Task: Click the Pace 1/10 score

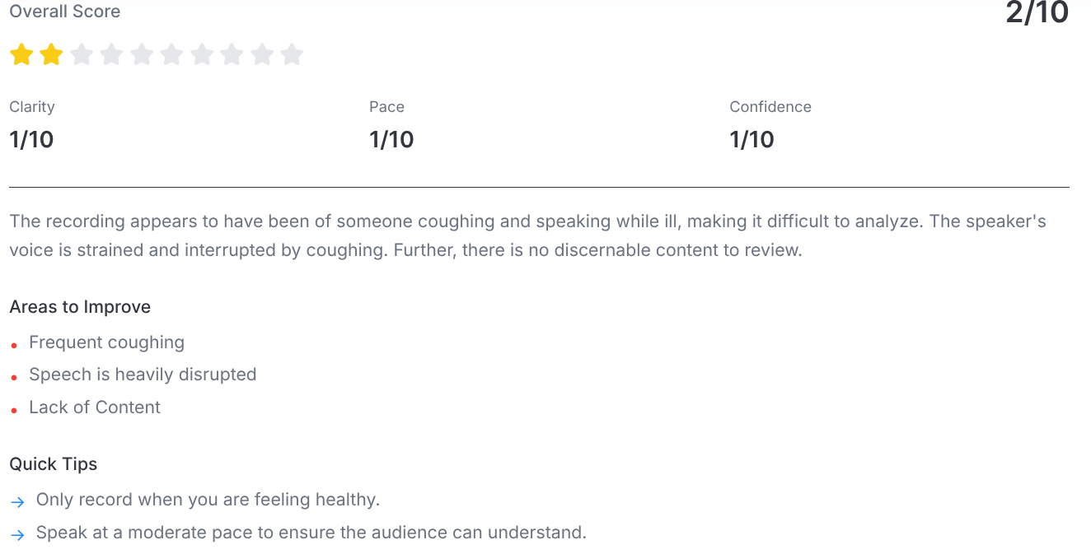Action: point(391,139)
